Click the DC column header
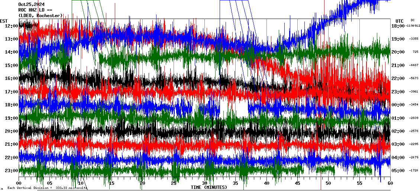 tap(413, 20)
